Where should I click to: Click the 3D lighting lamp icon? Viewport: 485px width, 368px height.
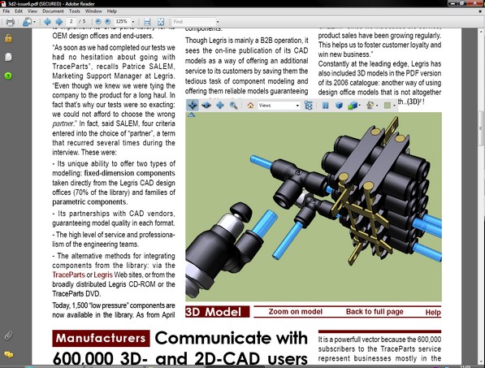point(370,105)
